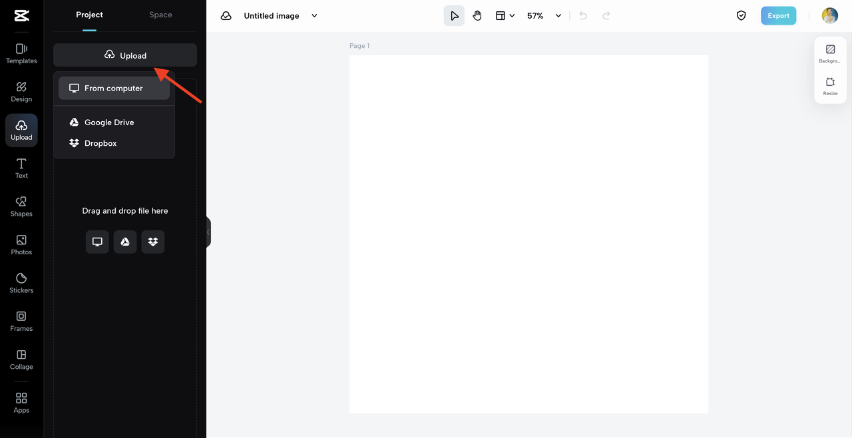
Task: Open the Apps sidebar panel
Action: (x=21, y=403)
